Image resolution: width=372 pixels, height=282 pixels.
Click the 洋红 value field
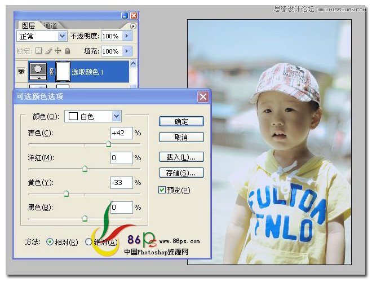(x=122, y=157)
